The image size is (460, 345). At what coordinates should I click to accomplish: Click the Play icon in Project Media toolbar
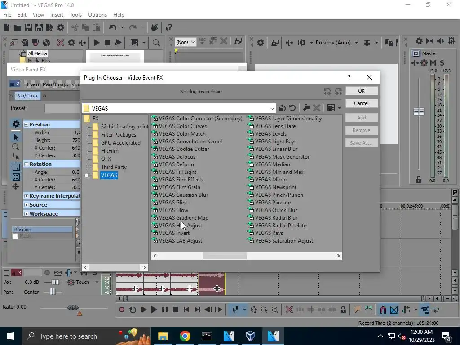96,43
